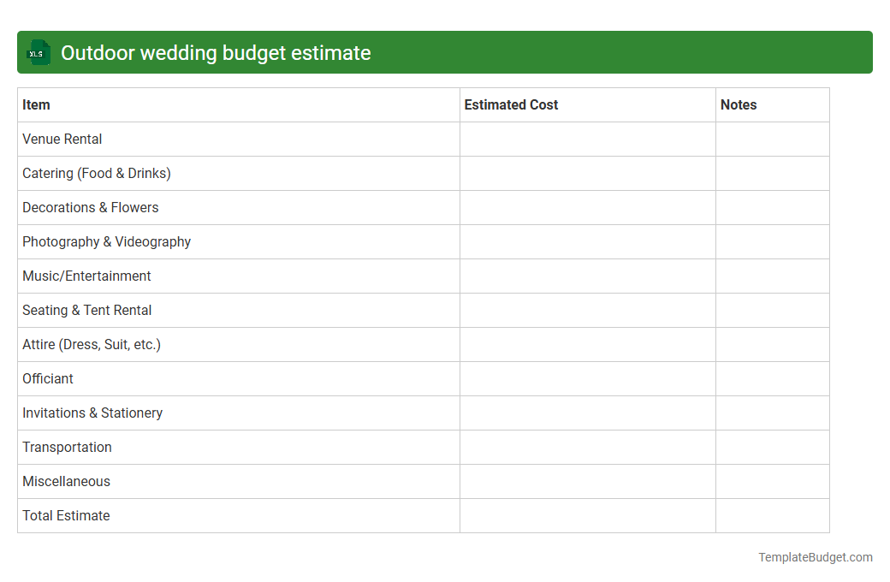Image resolution: width=890 pixels, height=582 pixels.
Task: Select the Miscellaneous row
Action: [66, 481]
